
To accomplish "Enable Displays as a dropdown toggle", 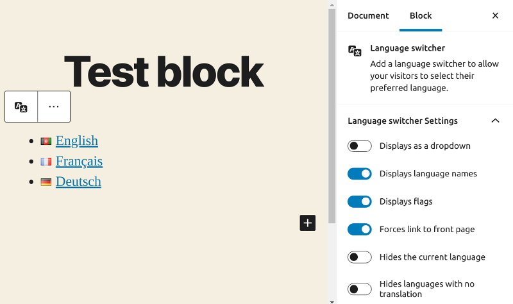I will click(x=360, y=146).
